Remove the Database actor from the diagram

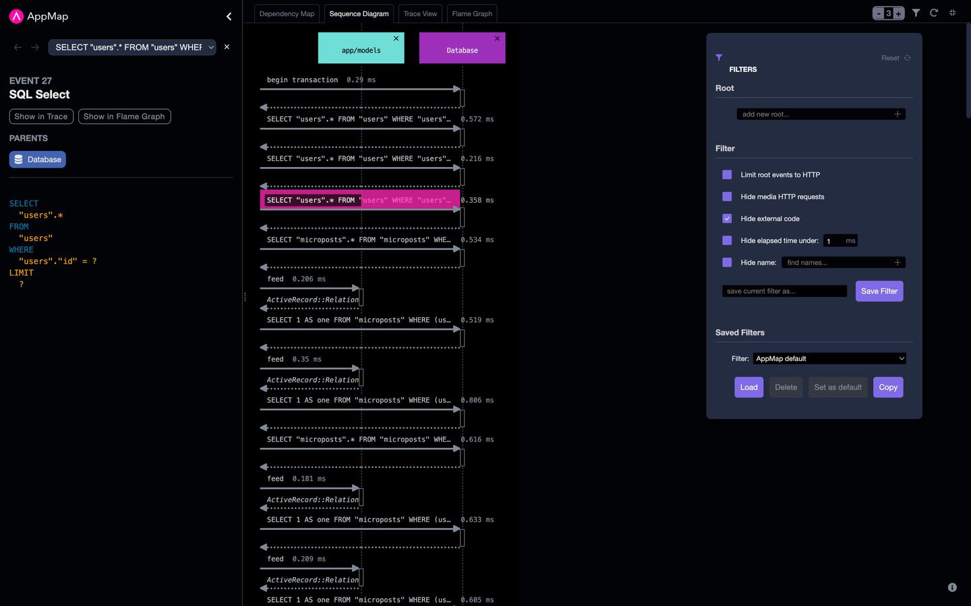pyautogui.click(x=498, y=38)
